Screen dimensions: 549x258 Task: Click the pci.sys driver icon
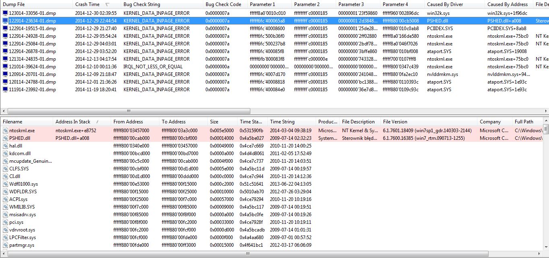pyautogui.click(x=4, y=222)
